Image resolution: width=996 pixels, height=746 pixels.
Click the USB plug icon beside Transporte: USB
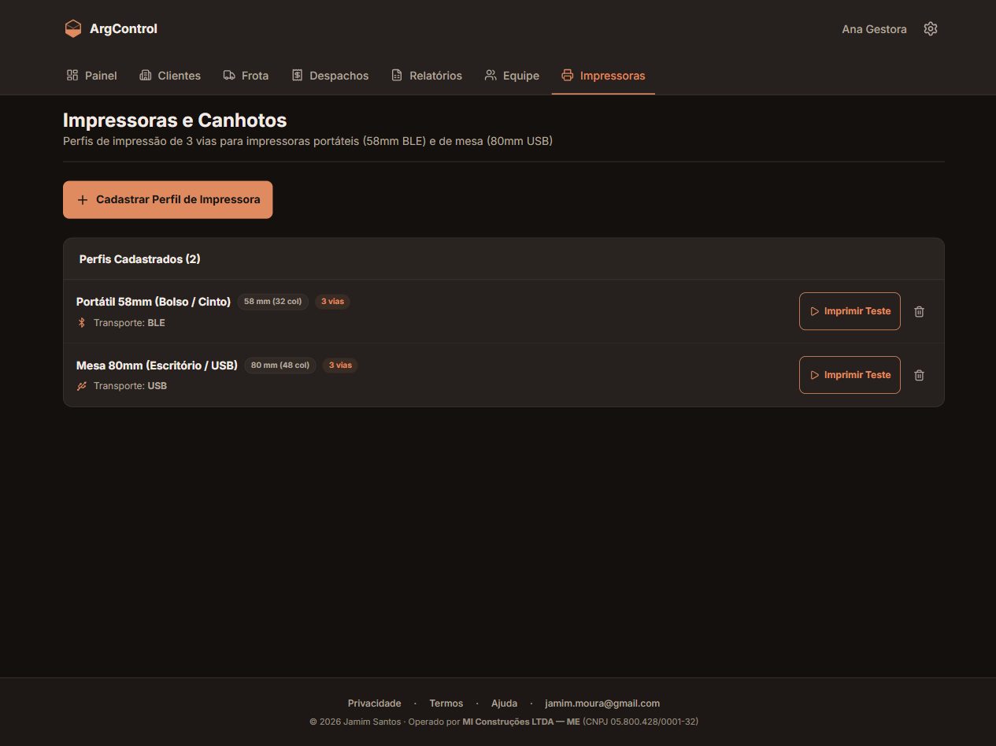click(81, 386)
